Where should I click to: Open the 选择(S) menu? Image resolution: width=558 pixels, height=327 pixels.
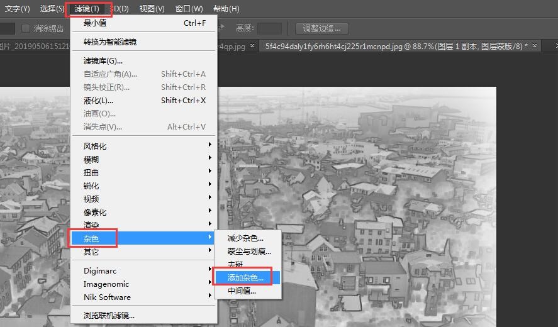point(52,9)
